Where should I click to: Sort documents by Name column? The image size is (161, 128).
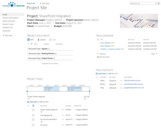(x=36, y=44)
